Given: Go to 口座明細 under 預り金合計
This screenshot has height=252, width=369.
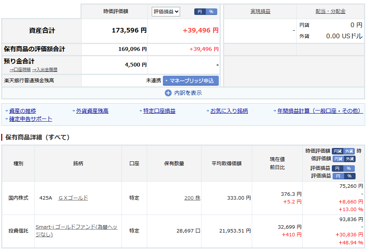Looking at the screenshot, I should (x=20, y=70).
